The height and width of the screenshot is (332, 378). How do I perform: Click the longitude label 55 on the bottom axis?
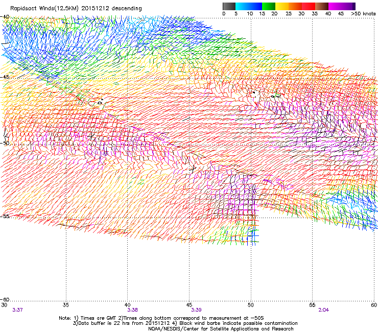click(x=312, y=305)
